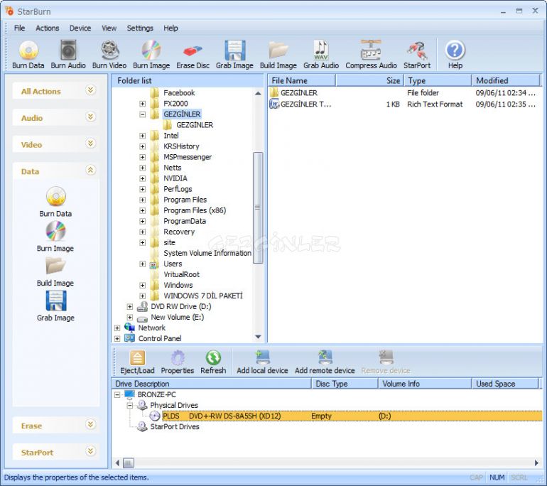Sort files by Modified column header
The height and width of the screenshot is (486, 547).
(506, 80)
